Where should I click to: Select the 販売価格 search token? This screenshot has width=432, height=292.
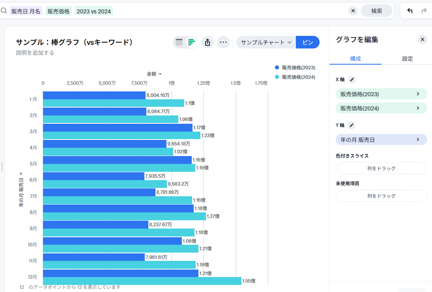click(58, 11)
